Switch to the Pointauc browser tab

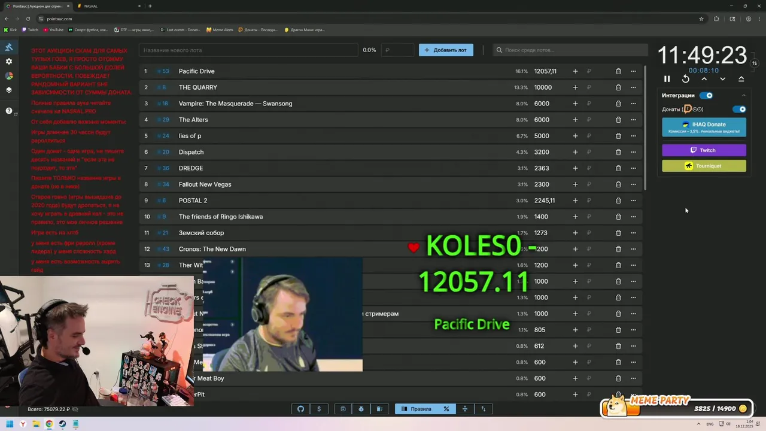click(38, 6)
